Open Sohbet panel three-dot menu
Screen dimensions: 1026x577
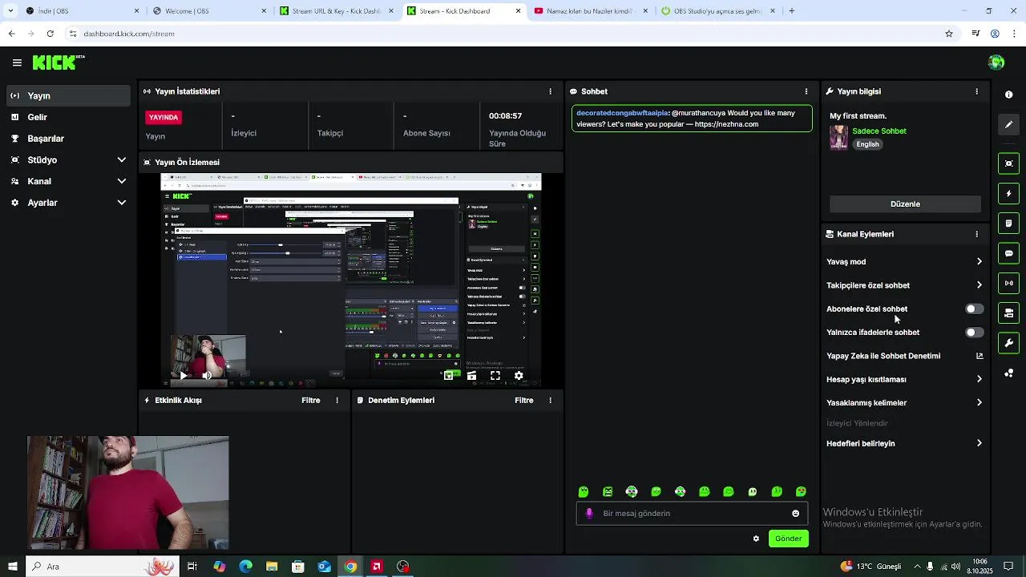806,91
